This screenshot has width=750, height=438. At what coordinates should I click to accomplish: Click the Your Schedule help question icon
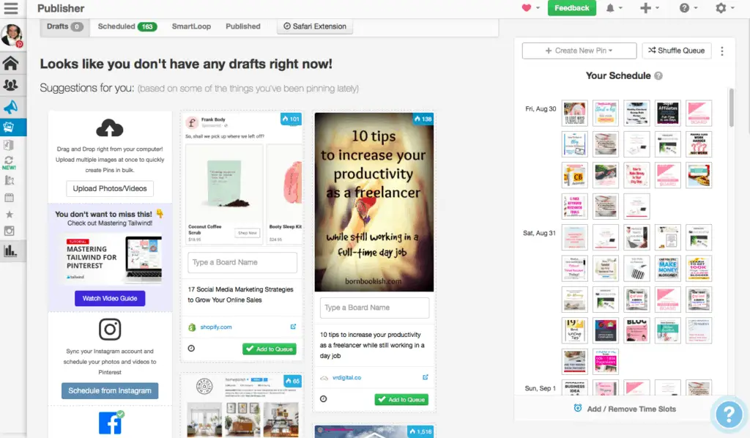point(658,76)
